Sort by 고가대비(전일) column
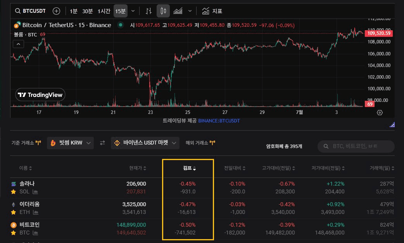The image size is (404, 243). [278, 168]
